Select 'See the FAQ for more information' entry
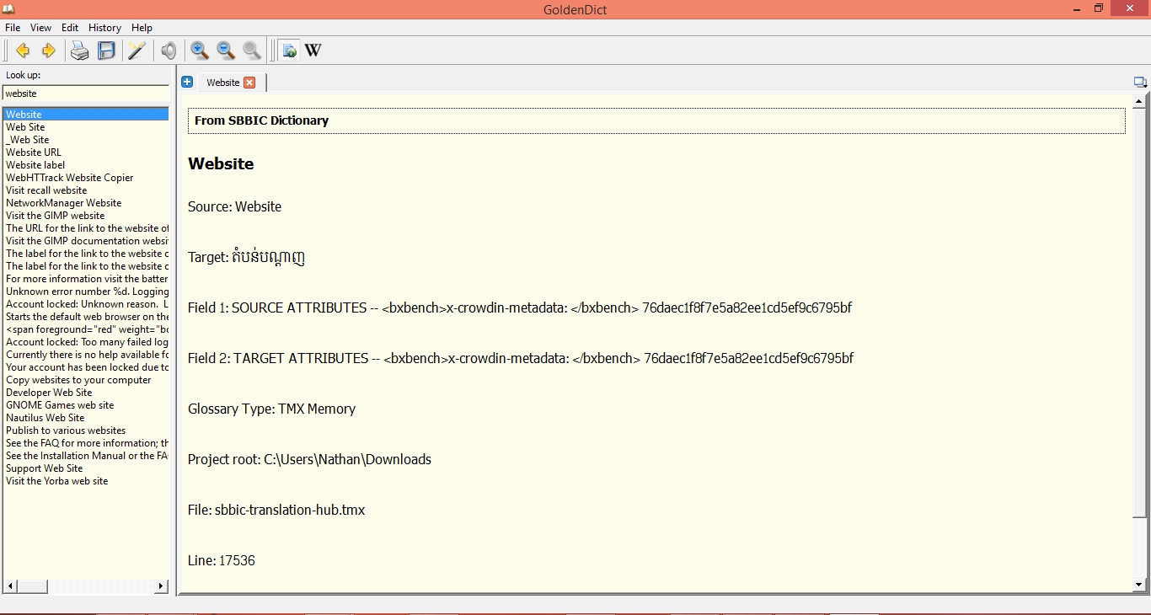 pos(86,443)
